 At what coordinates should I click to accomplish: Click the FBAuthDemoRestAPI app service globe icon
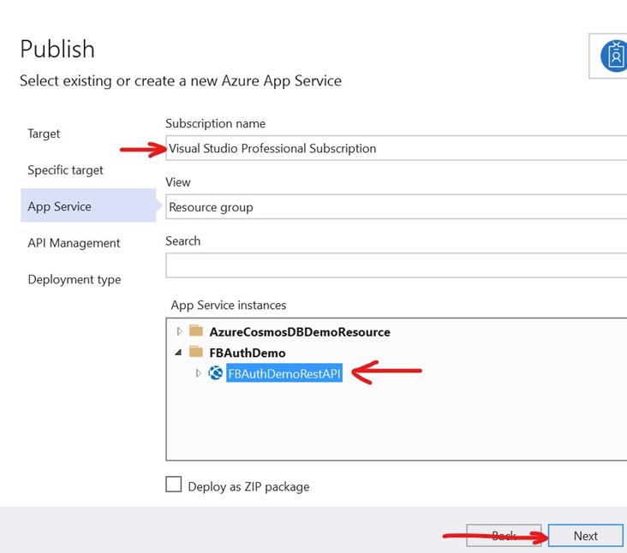216,373
